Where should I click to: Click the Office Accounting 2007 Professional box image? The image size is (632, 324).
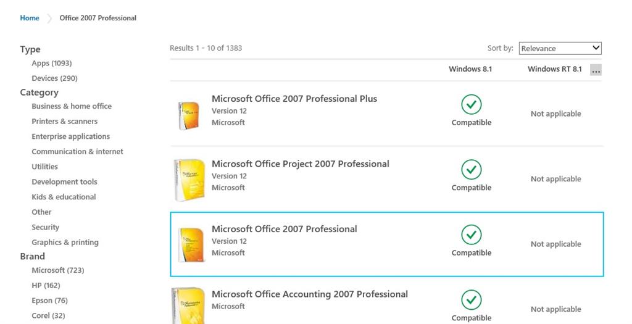(x=188, y=305)
